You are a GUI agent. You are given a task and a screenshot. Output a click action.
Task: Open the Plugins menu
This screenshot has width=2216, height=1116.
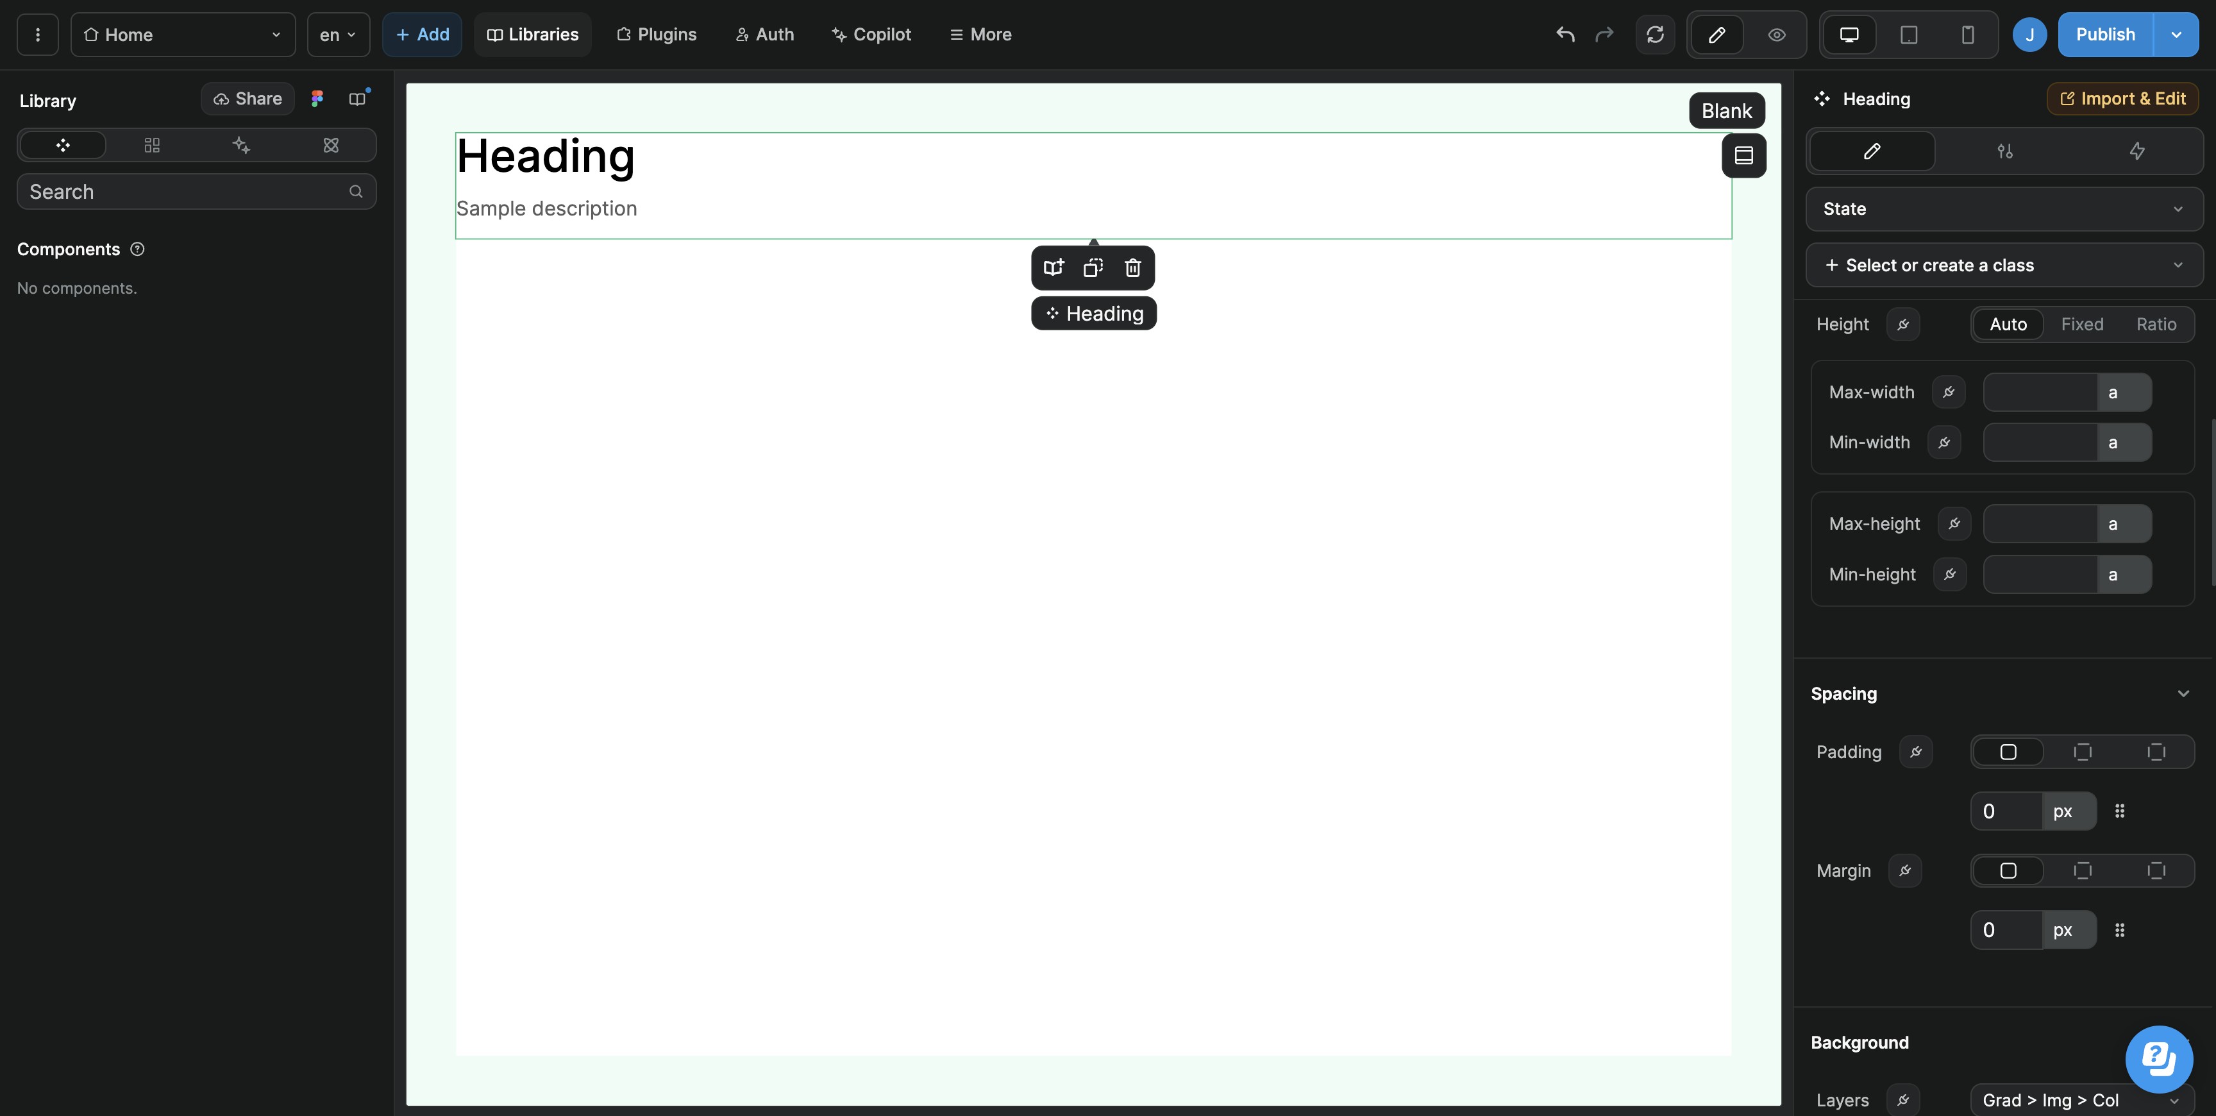pyautogui.click(x=657, y=35)
